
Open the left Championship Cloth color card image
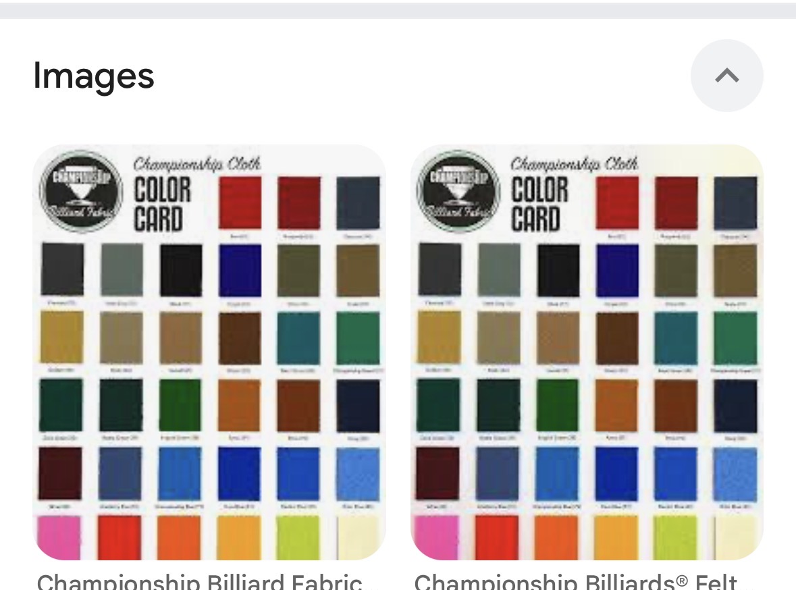coord(209,352)
